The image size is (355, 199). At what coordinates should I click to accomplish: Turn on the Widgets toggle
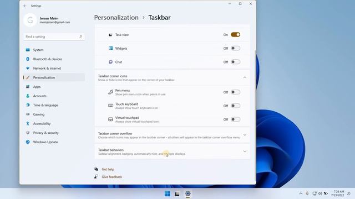pyautogui.click(x=235, y=48)
